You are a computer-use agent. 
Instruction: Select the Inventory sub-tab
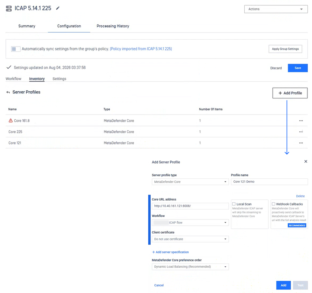37,79
